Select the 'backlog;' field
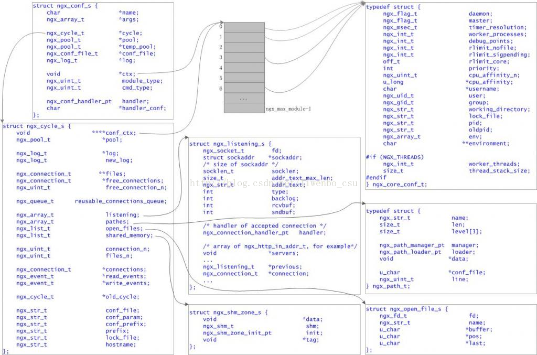The image size is (537, 355). tap(285, 199)
